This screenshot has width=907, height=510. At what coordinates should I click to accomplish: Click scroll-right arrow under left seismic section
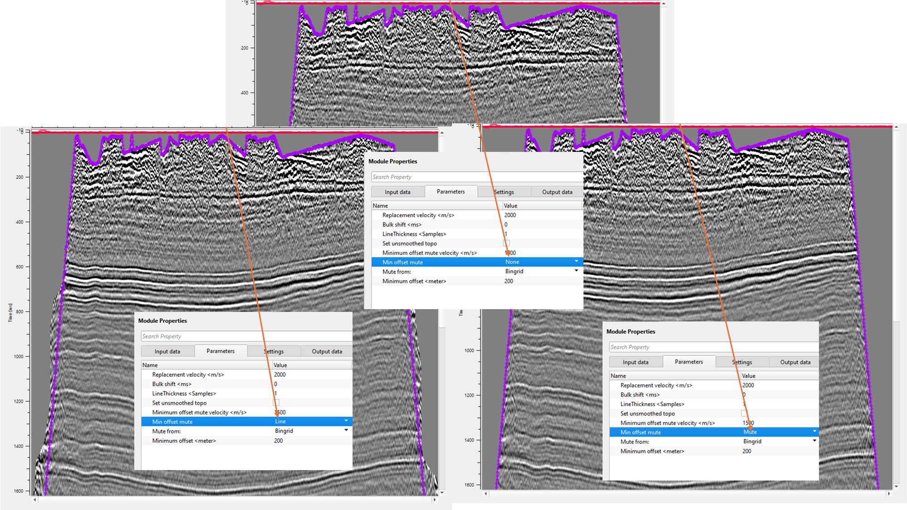coord(434,500)
